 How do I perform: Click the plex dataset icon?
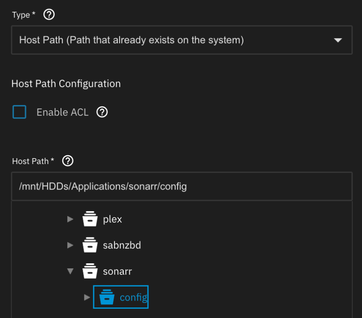click(90, 219)
